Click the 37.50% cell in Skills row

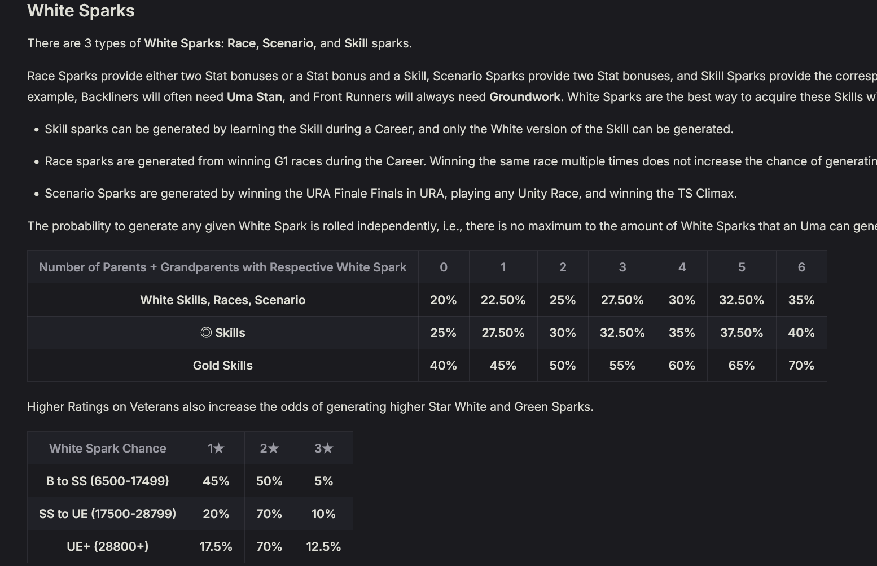742,332
